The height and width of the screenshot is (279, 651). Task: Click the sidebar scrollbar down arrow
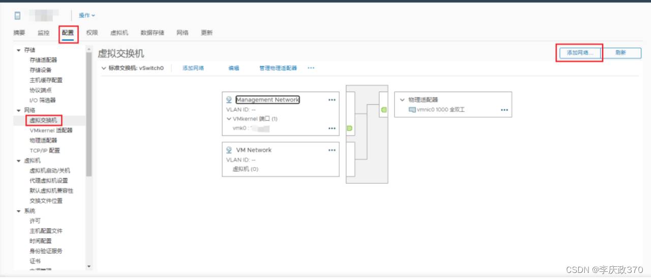coord(89,266)
